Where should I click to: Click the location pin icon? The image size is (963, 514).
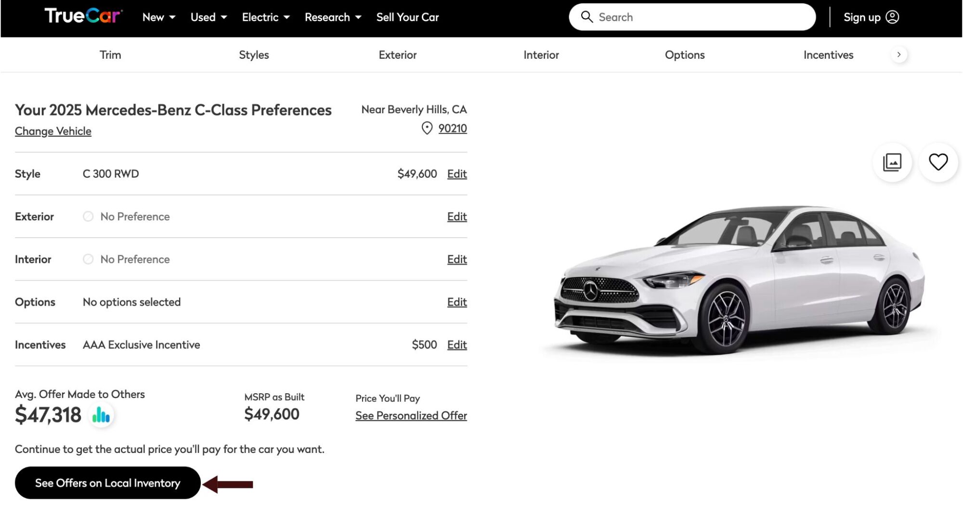427,128
